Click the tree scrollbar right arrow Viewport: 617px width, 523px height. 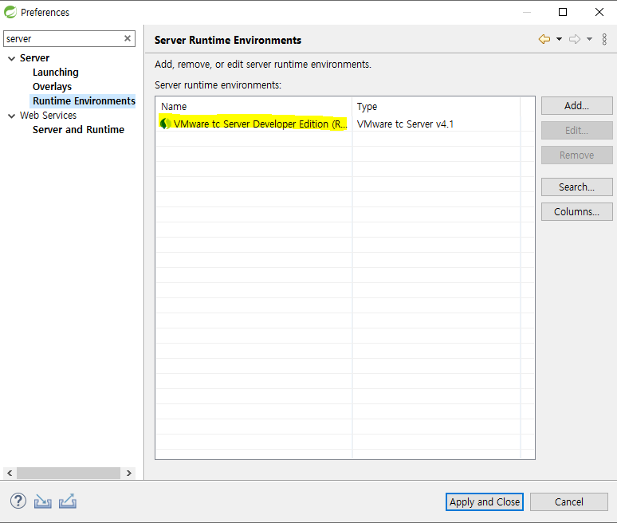tap(128, 473)
